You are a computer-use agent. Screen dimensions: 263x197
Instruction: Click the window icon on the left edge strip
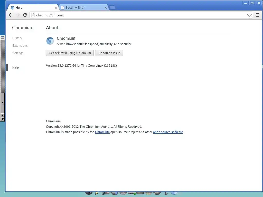(3, 37)
